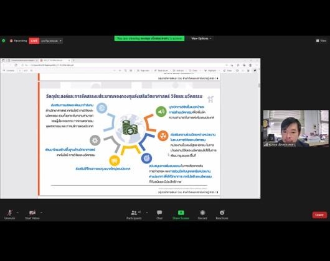The image size is (330, 261).
Task: Leave the meeting with red Leave button
Action: coord(319,215)
